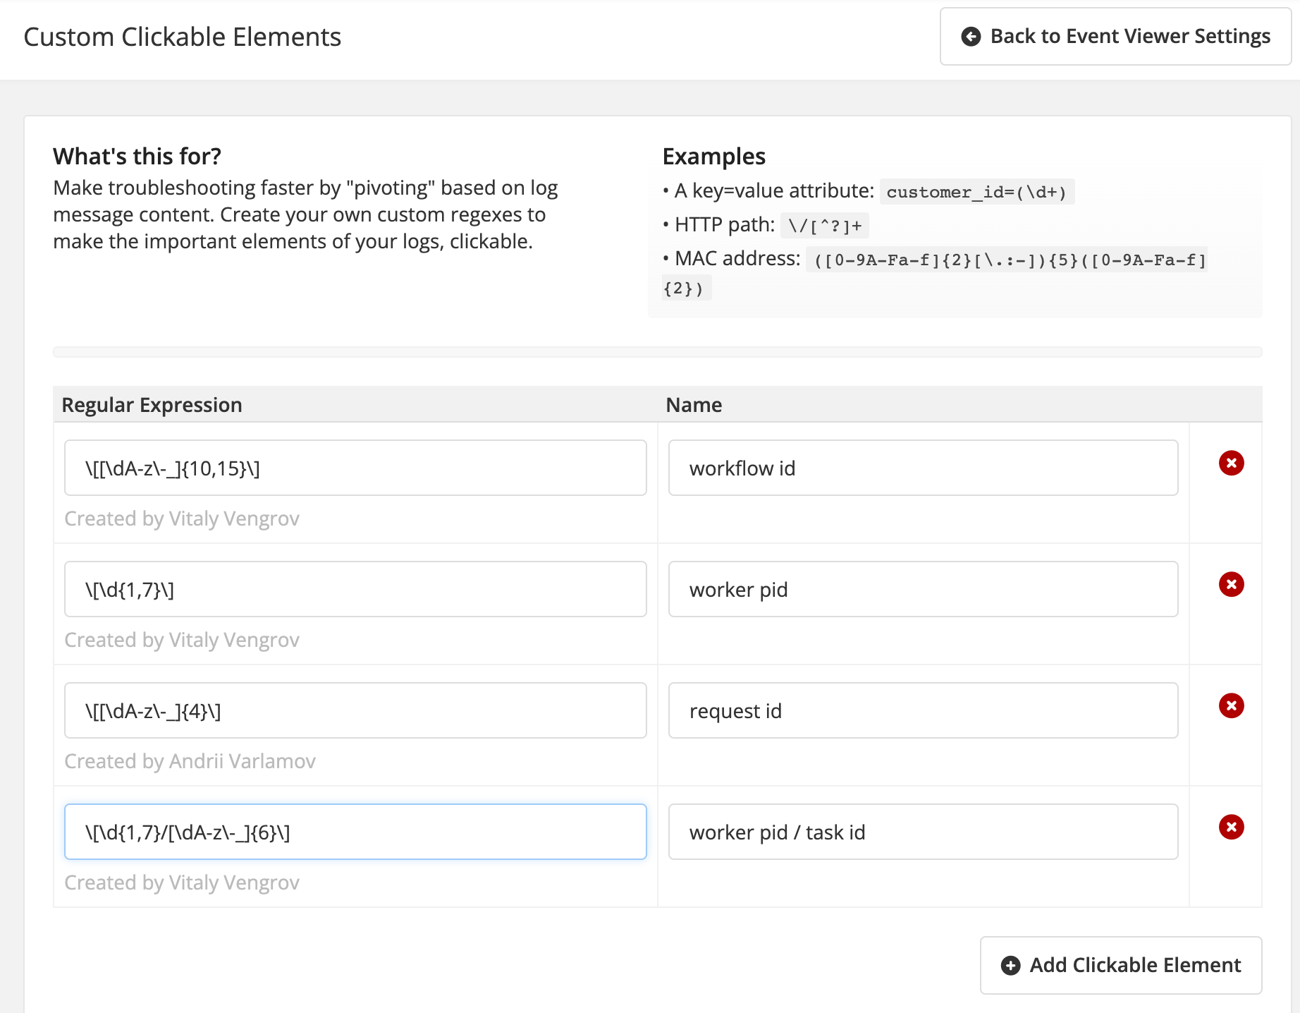Viewport: 1300px width, 1013px height.
Task: Click the 'worker pid / task id' name field
Action: [x=923, y=832]
